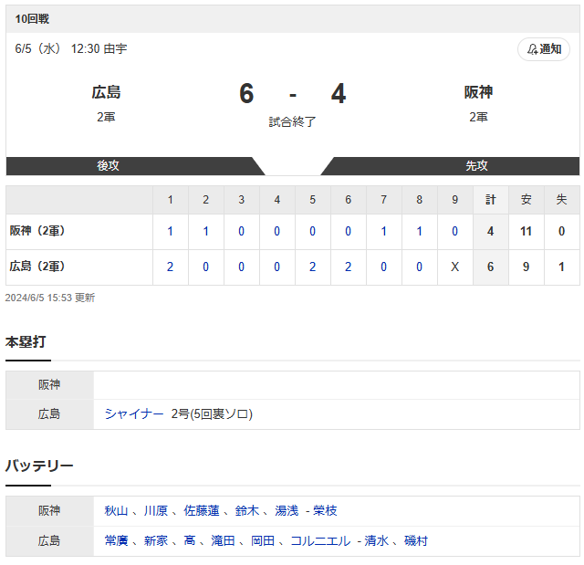Image resolution: width=584 pixels, height=565 pixels.
Task: Click 広島 9th inning X cell
Action: point(454,267)
